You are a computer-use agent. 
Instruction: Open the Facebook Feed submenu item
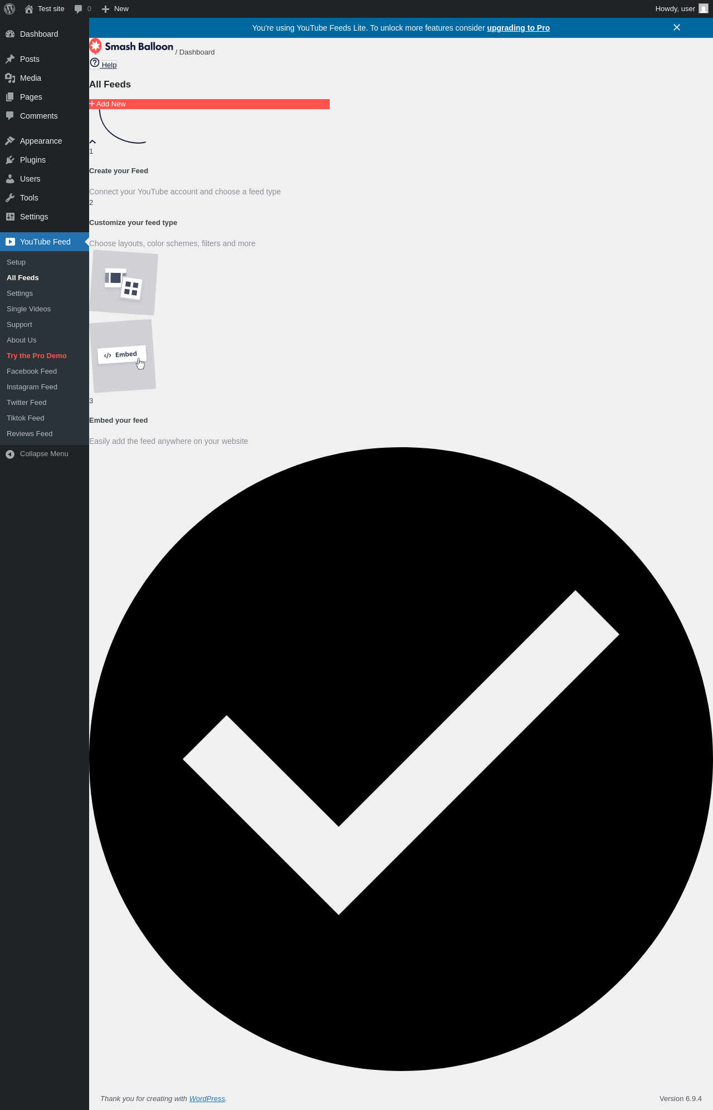(x=32, y=371)
